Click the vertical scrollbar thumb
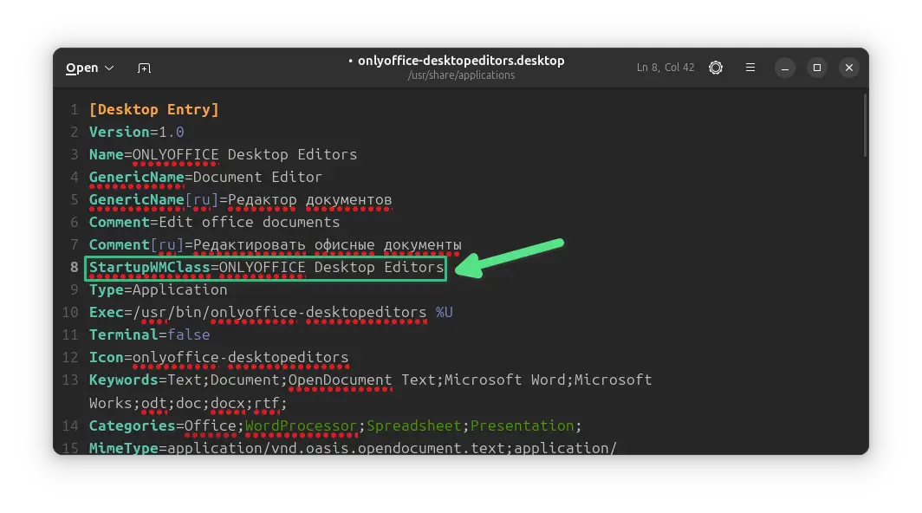The height and width of the screenshot is (513, 922). click(x=864, y=126)
